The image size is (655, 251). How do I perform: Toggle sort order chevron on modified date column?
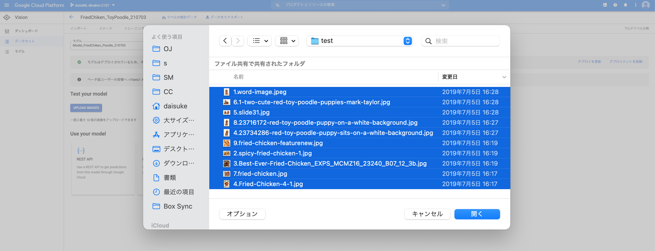[504, 77]
